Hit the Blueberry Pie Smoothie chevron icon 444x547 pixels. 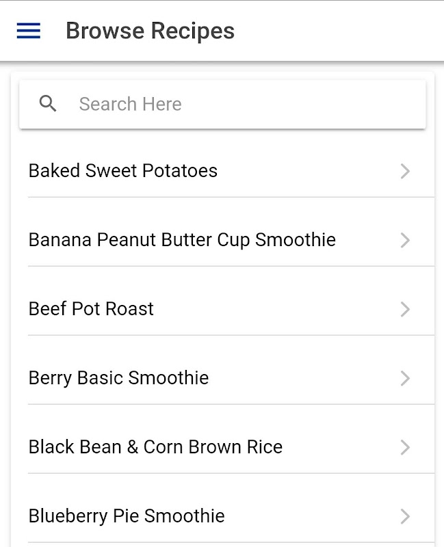point(405,516)
